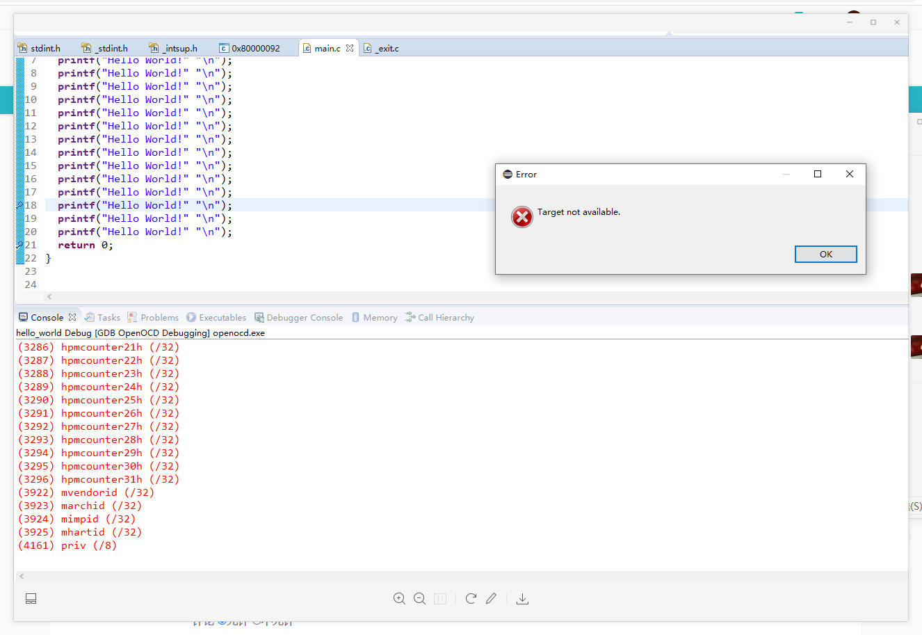Click the download image icon
Image resolution: width=922 pixels, height=635 pixels.
click(522, 599)
